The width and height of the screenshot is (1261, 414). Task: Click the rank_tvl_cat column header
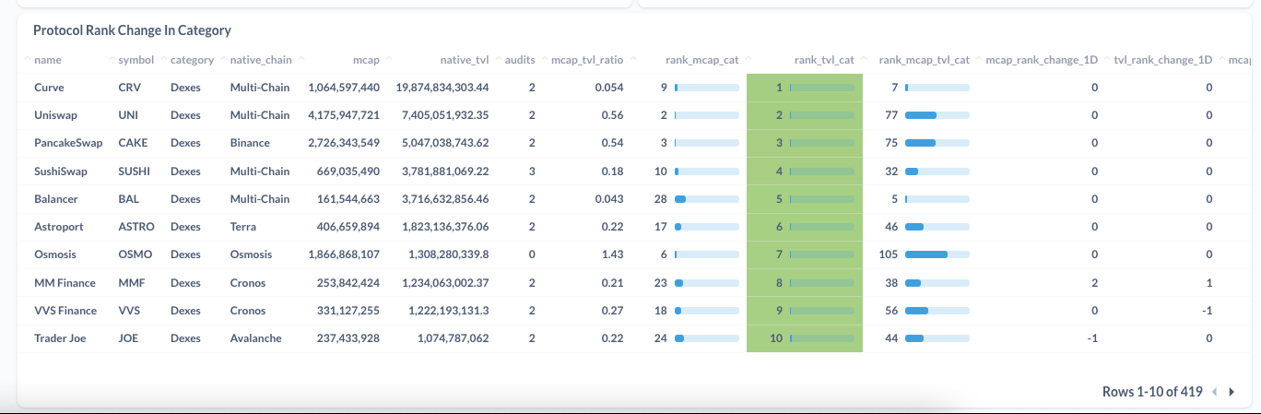[824, 60]
